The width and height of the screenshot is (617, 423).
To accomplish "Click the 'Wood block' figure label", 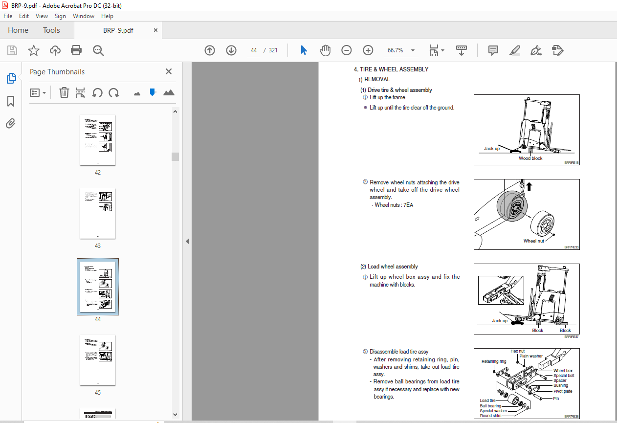I will coord(530,158).
